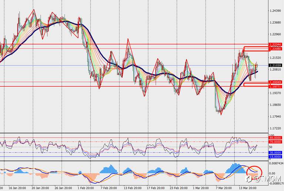Select the red 1.22080 level label
Viewport: 284px width, 191px height.
click(275, 49)
